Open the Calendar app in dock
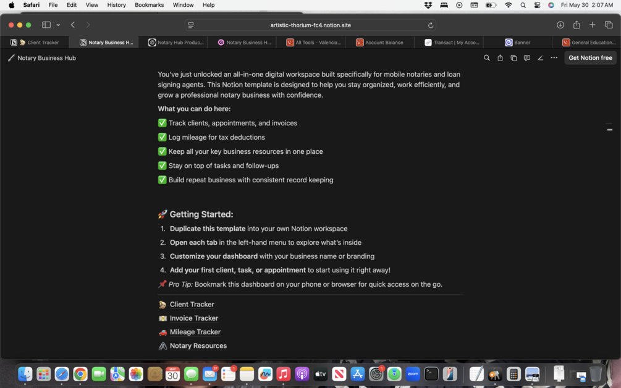The height and width of the screenshot is (388, 621). pos(172,374)
